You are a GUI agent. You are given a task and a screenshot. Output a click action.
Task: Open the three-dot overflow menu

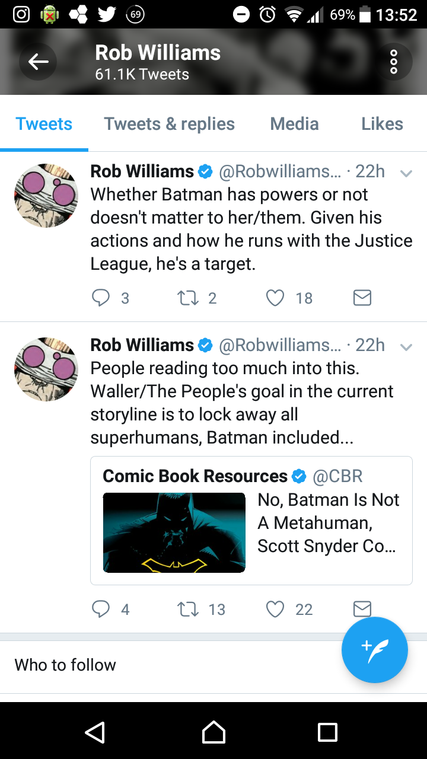[x=394, y=62]
